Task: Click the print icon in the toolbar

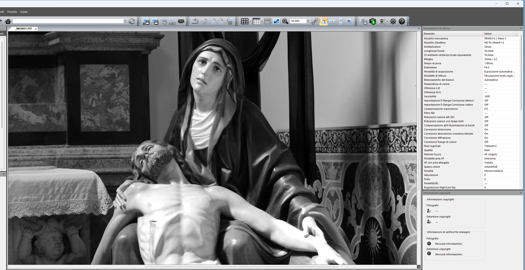Action: click(181, 21)
